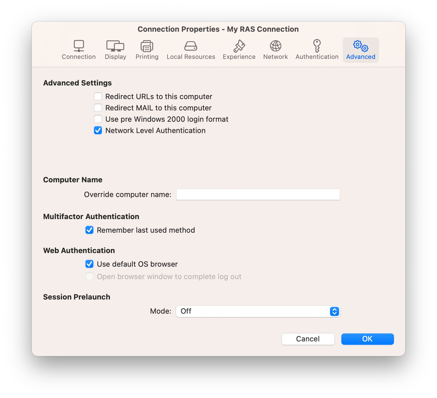Click the Override computer name field
Viewport: 437px width, 398px height.
pyautogui.click(x=258, y=194)
